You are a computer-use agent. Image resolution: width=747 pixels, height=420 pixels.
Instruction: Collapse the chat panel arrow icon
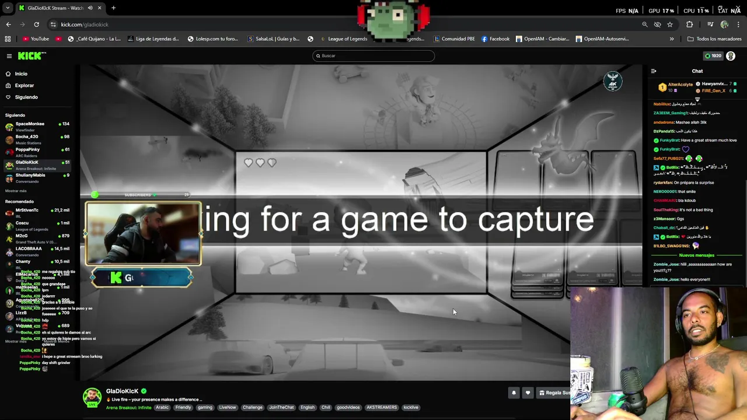(654, 71)
